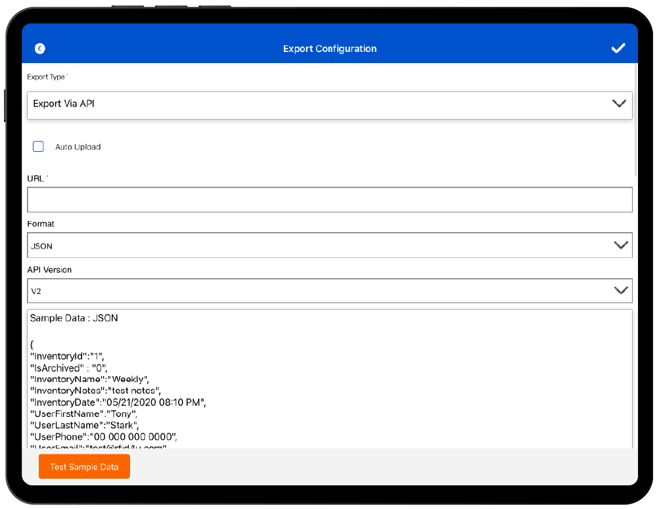Click the UserPhone line in sample data
The image size is (657, 509).
point(104,437)
